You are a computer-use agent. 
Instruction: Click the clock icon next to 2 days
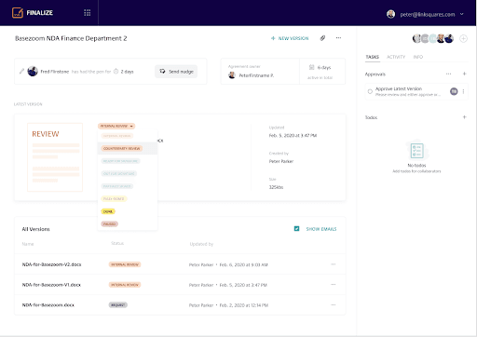(x=116, y=71)
